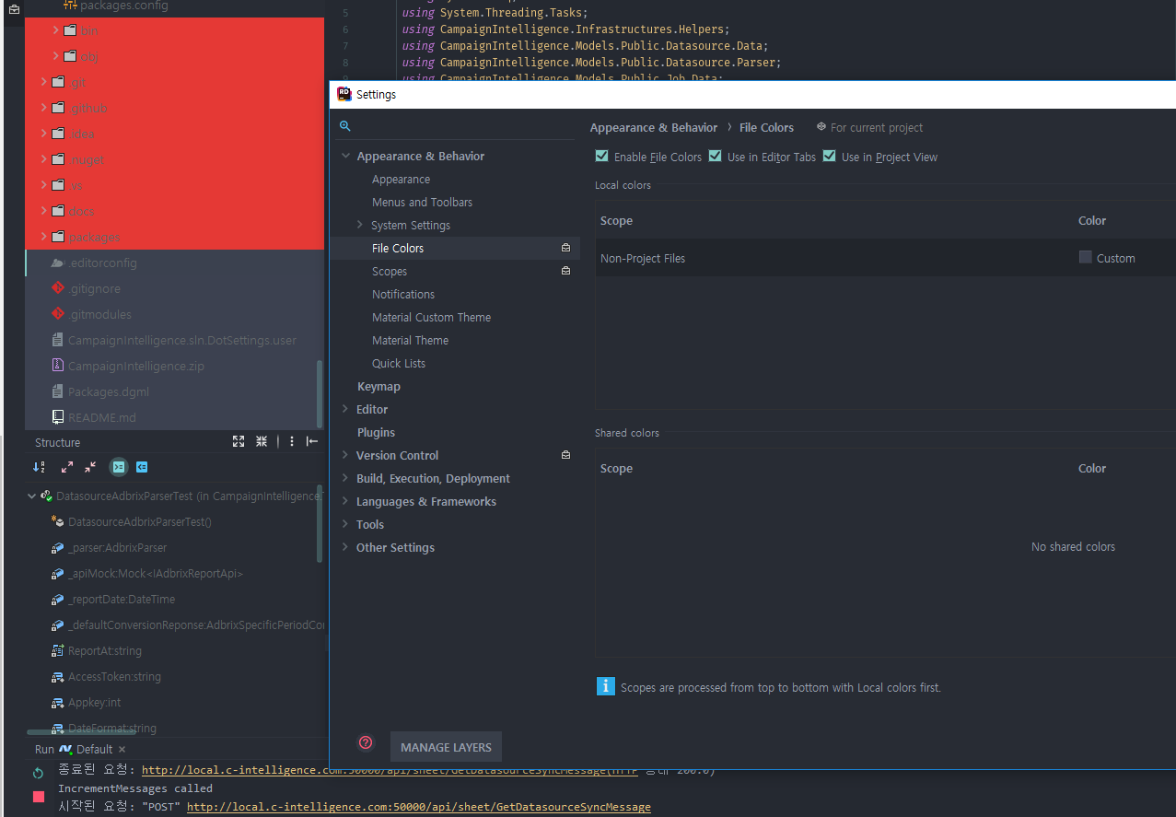Image resolution: width=1176 pixels, height=817 pixels.
Task: Click the Structure panel collapse-all header icon
Action: click(262, 441)
